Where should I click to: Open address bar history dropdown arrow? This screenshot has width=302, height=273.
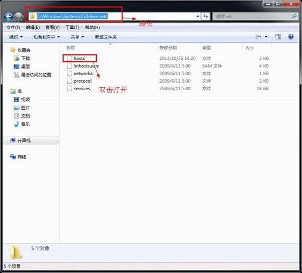tap(198, 16)
